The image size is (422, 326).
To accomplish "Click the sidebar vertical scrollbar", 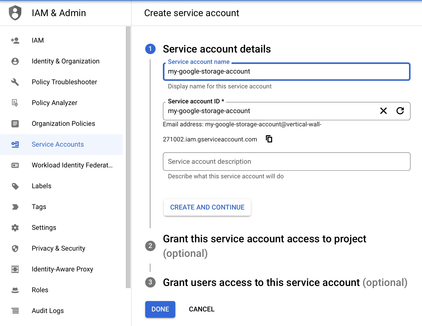I will pyautogui.click(x=128, y=156).
